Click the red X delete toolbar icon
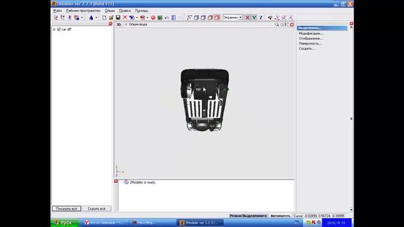This screenshot has height=227, width=404. click(125, 18)
